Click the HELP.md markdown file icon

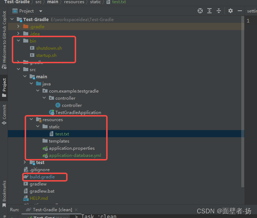click(26, 198)
